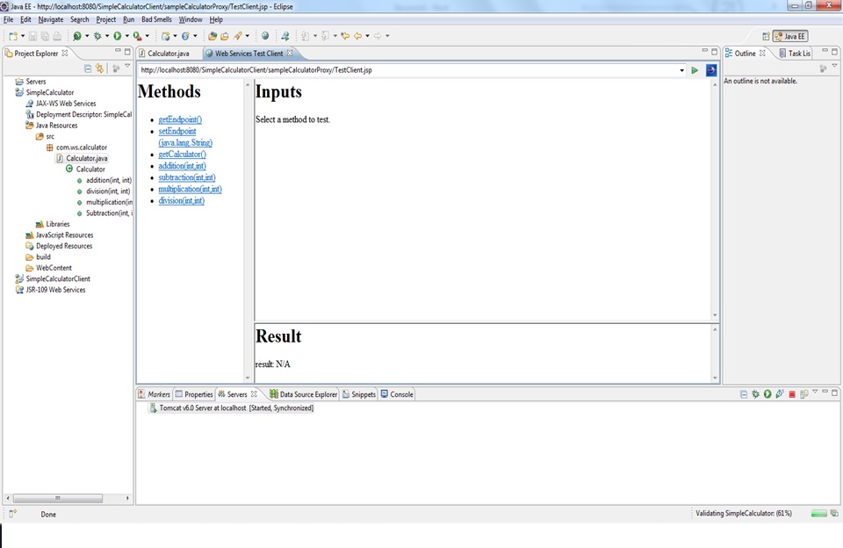Click the Launch Web Services Explorer icon
The image size is (843, 548).
(x=285, y=36)
